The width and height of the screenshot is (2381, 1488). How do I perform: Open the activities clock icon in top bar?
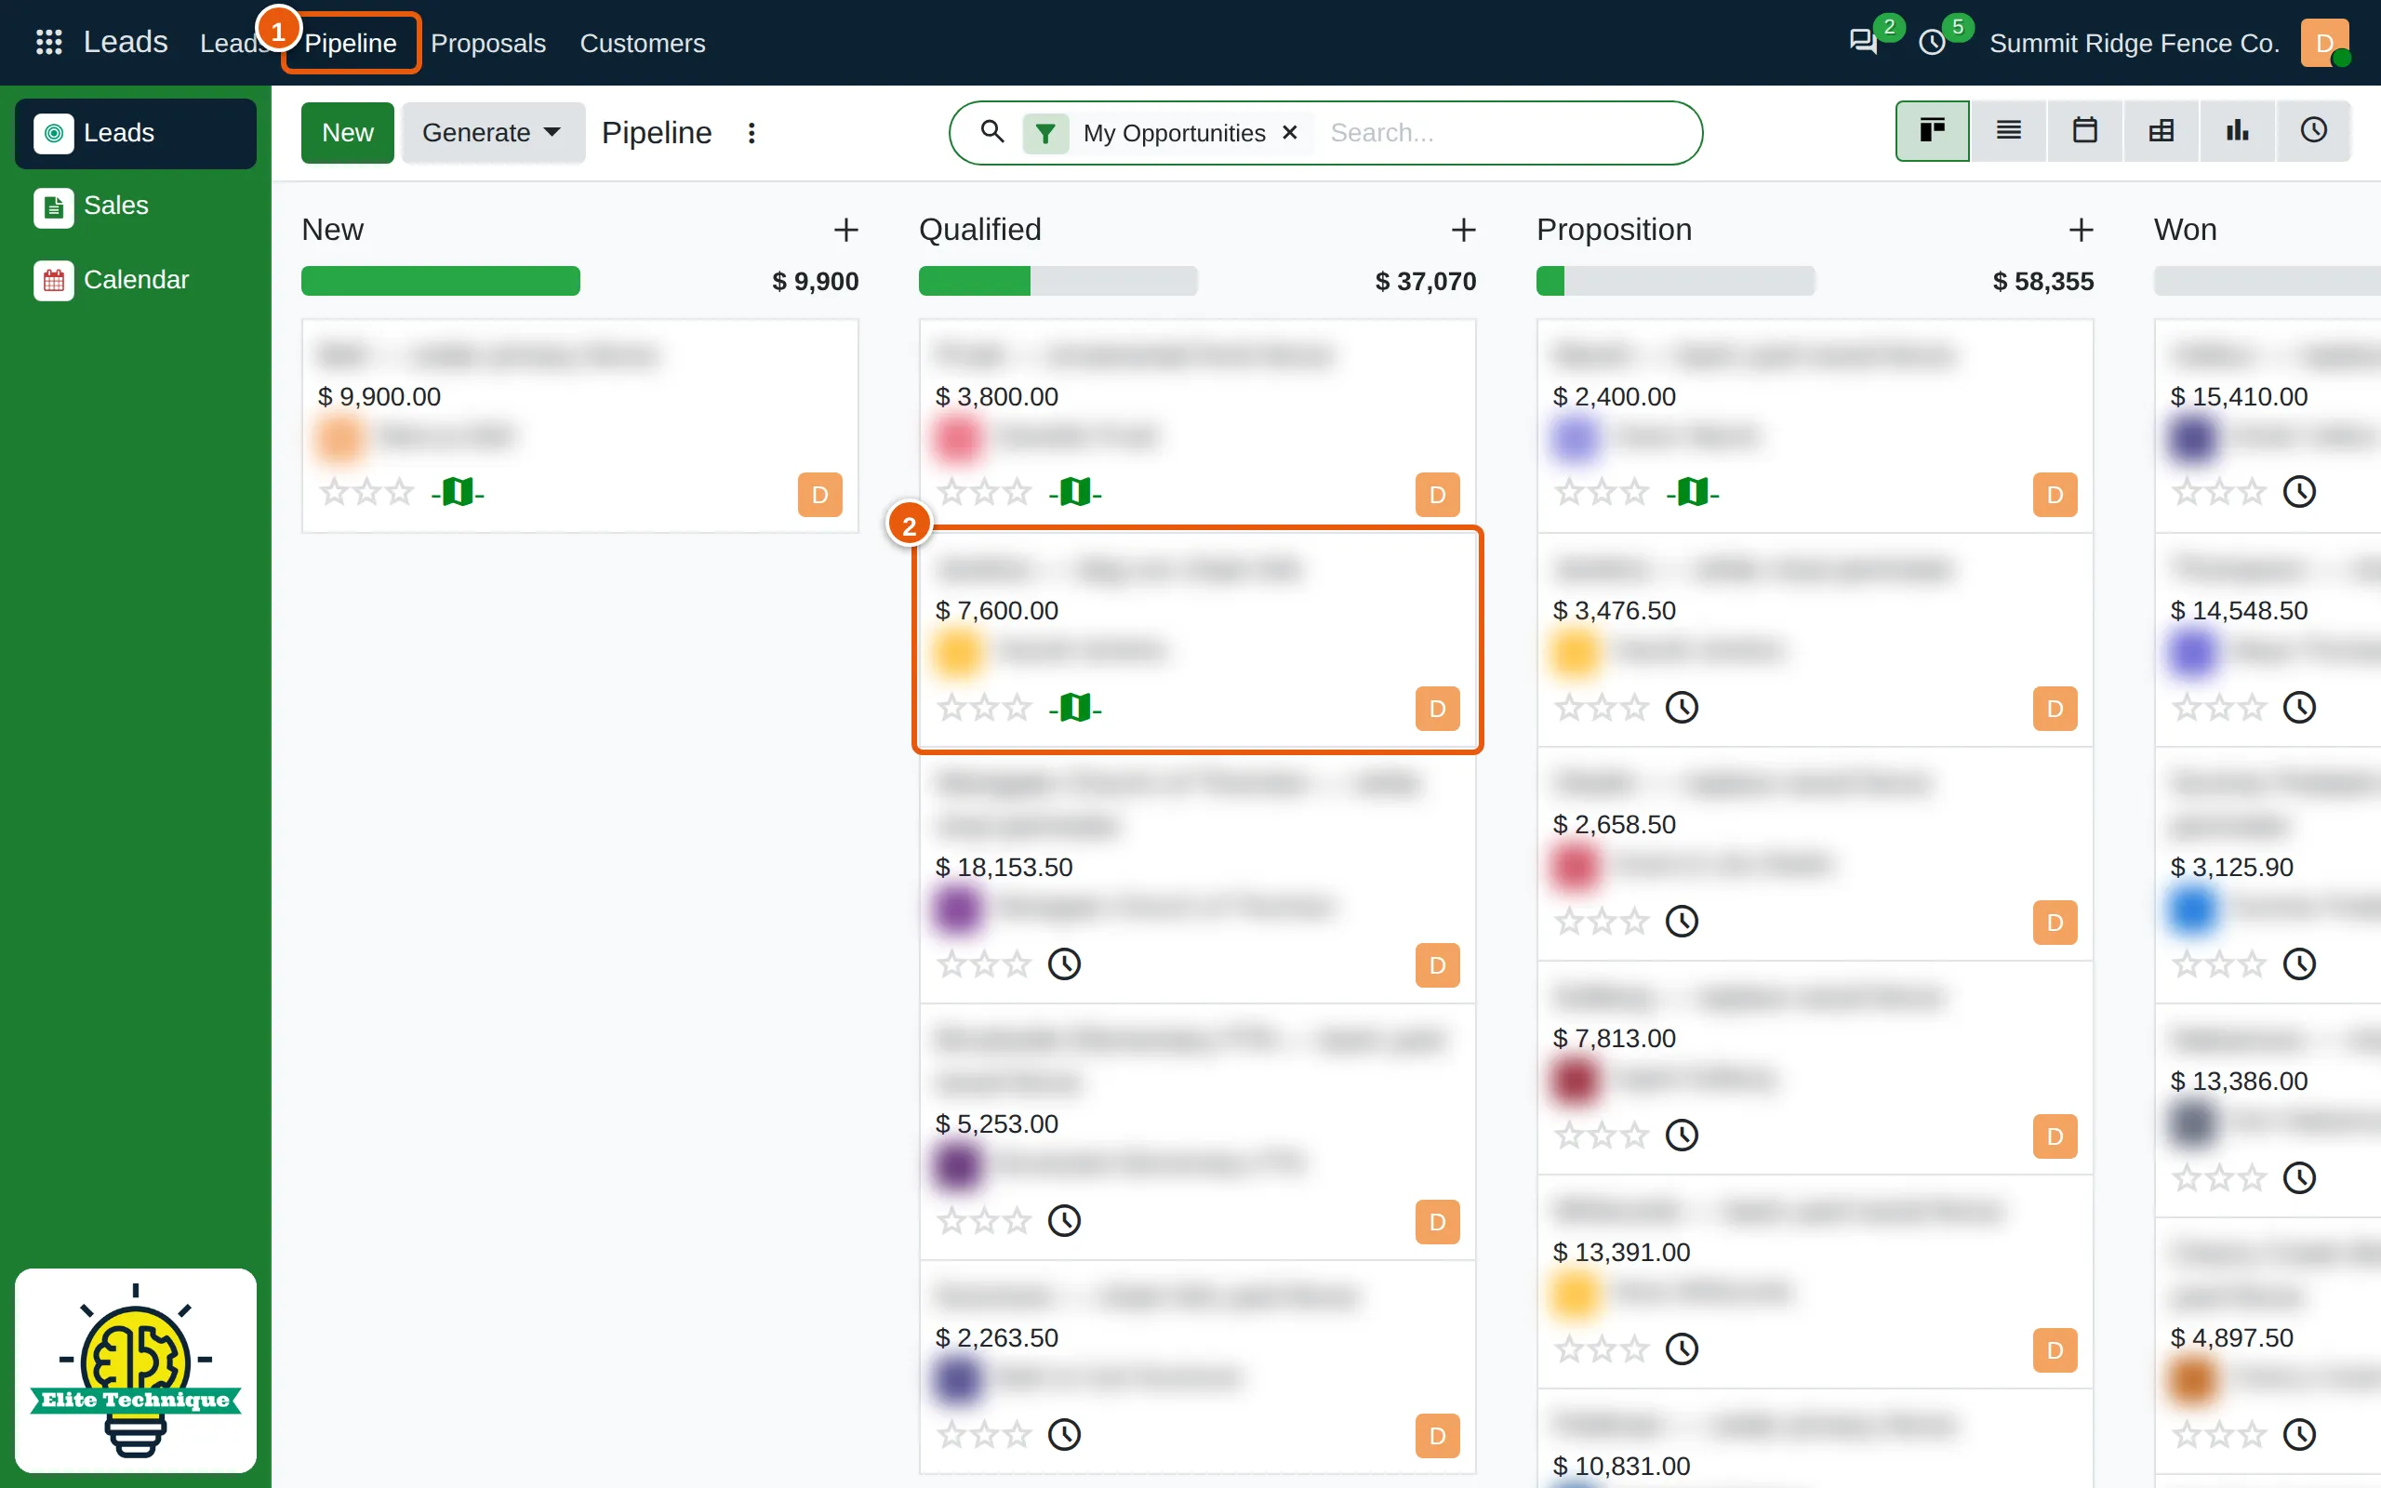coord(1933,43)
